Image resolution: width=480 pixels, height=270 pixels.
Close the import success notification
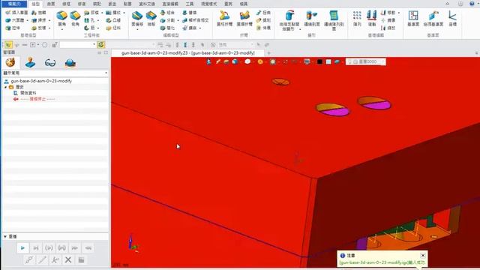[x=423, y=255]
